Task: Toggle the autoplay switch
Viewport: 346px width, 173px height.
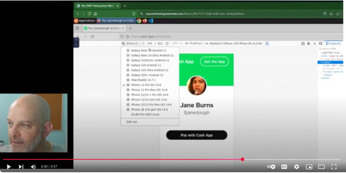Action: tap(271, 167)
